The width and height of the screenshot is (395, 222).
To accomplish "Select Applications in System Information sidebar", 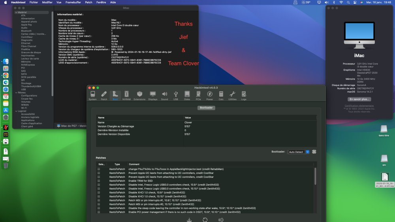I will pos(28,120).
